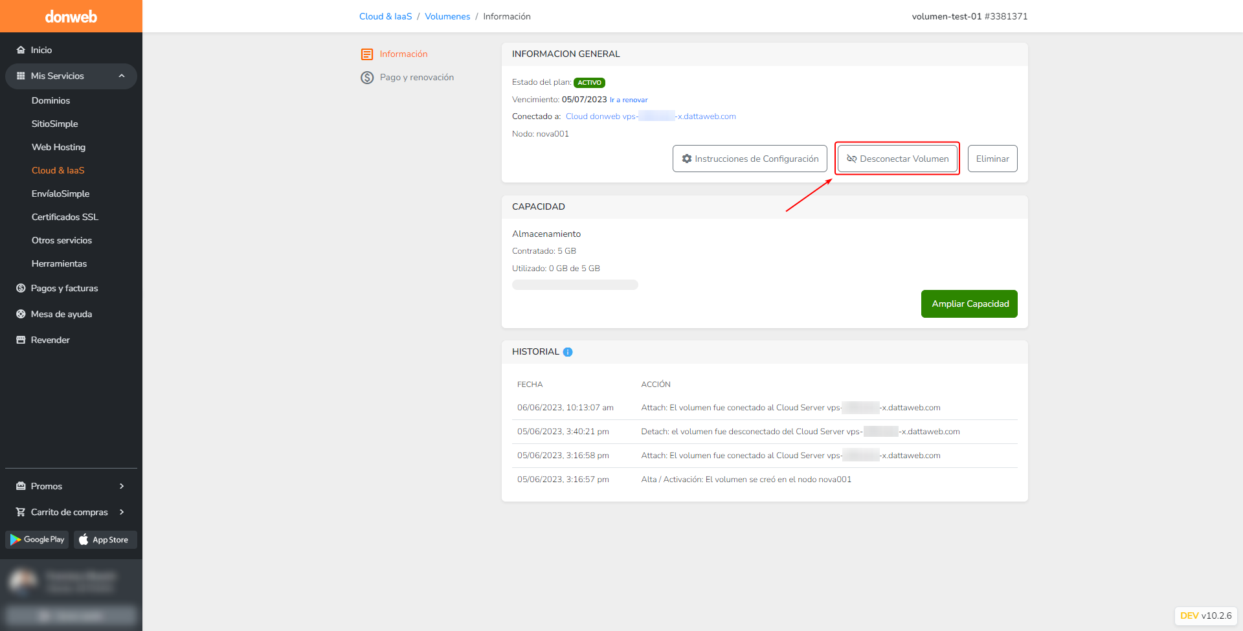Click the Contratado: 5 GB text
1243x631 pixels.
544,251
